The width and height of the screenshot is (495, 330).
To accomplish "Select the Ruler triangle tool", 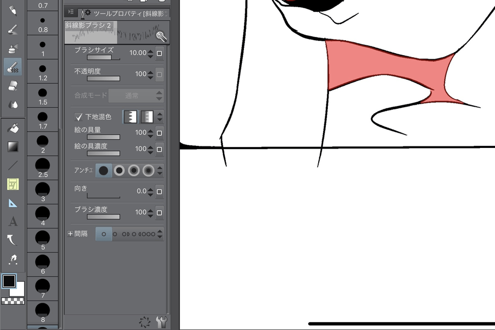I will (x=12, y=203).
